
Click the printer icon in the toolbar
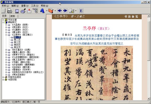(x=10, y=11)
